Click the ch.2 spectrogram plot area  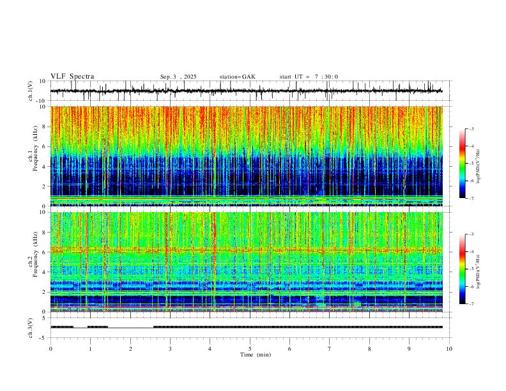coord(246,262)
